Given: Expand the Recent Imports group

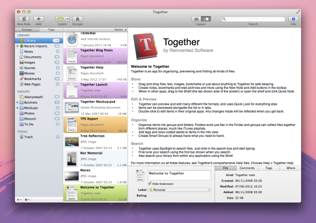Looking at the screenshot, I should 18,46.
